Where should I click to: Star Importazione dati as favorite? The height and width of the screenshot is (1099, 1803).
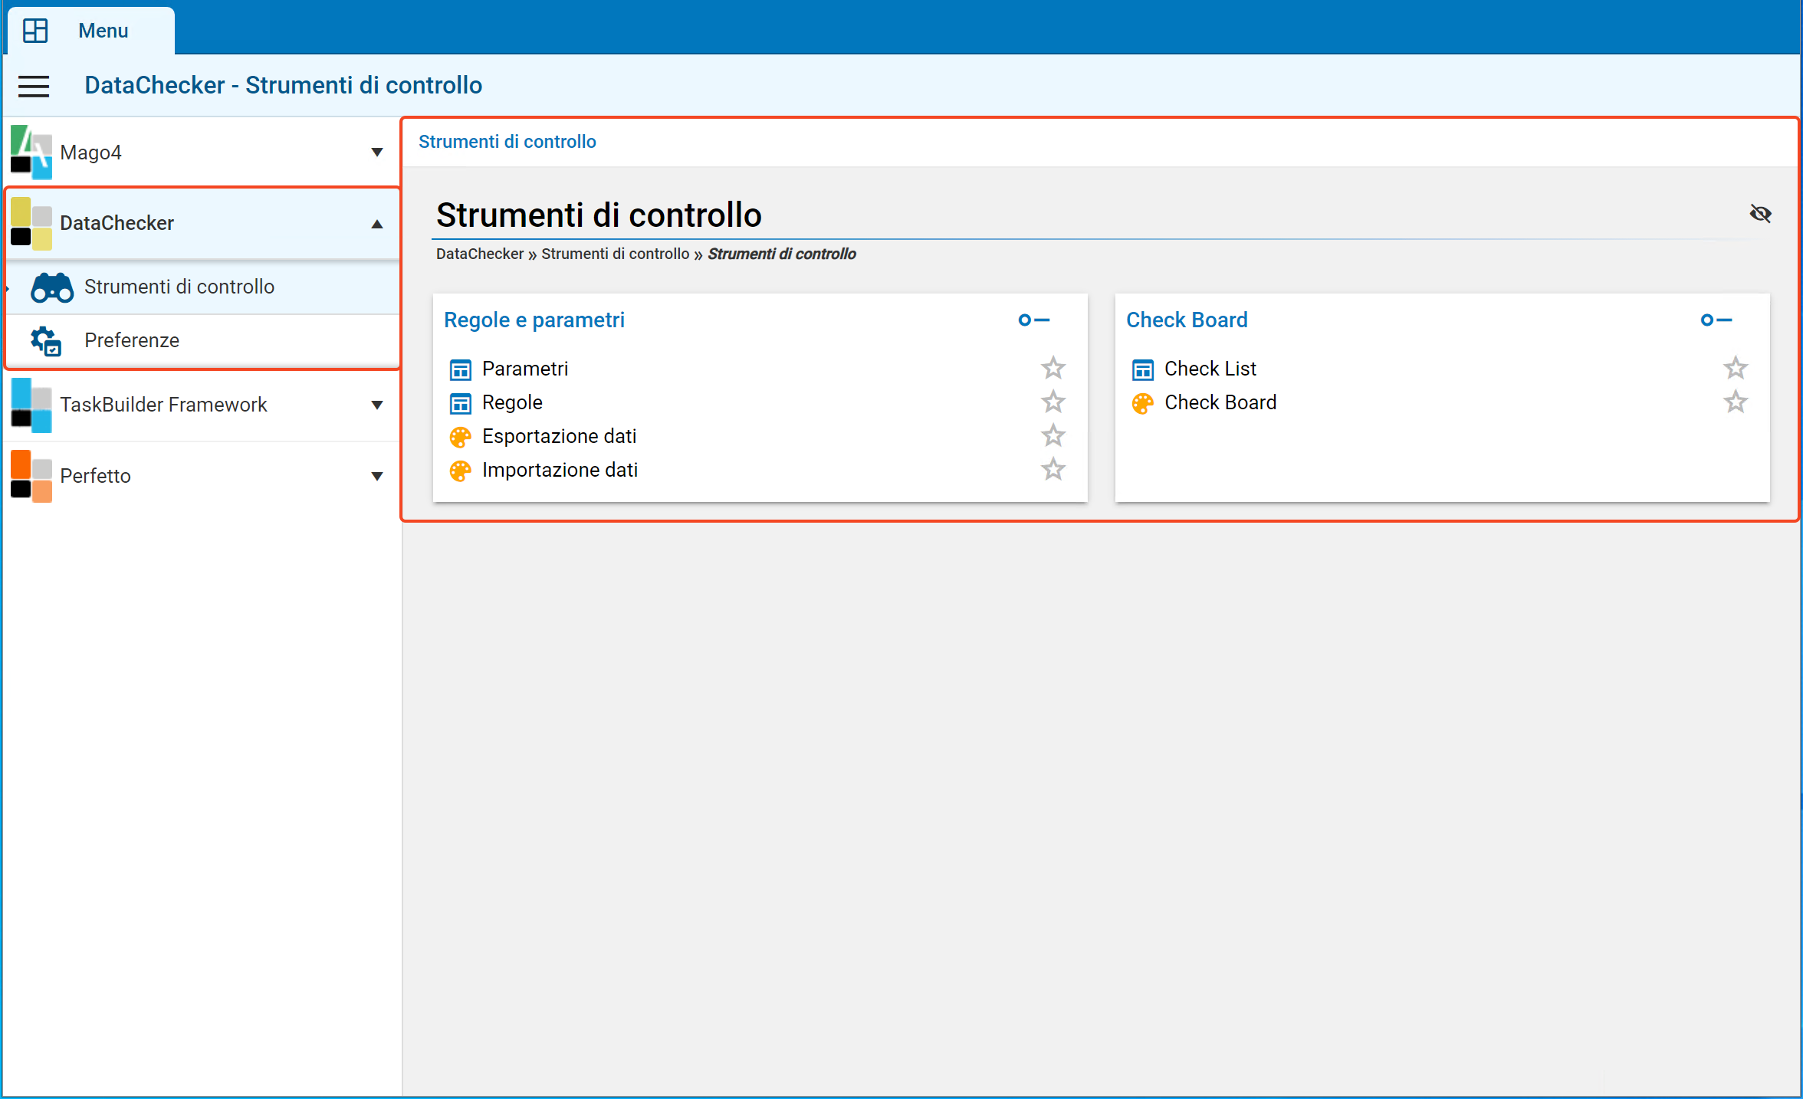[1053, 470]
